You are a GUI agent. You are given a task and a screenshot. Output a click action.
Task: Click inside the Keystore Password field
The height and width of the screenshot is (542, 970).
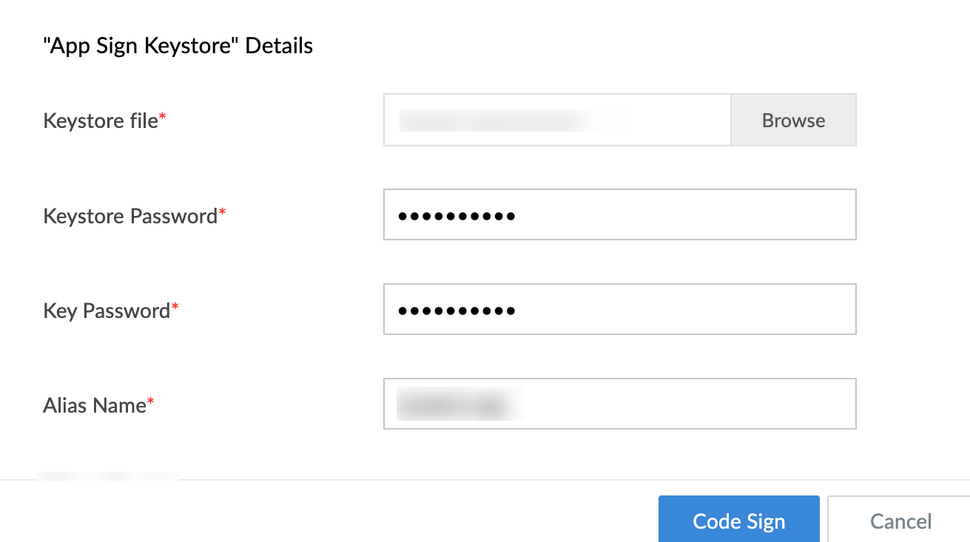619,214
